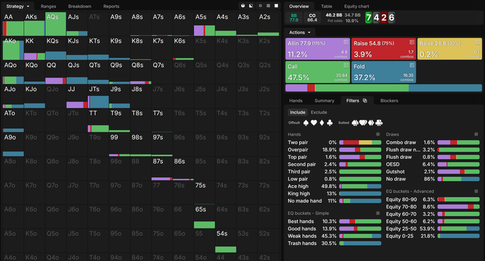This screenshot has height=261, width=485.
Task: Select the highlighted AQs hand cell
Action: pos(55,24)
